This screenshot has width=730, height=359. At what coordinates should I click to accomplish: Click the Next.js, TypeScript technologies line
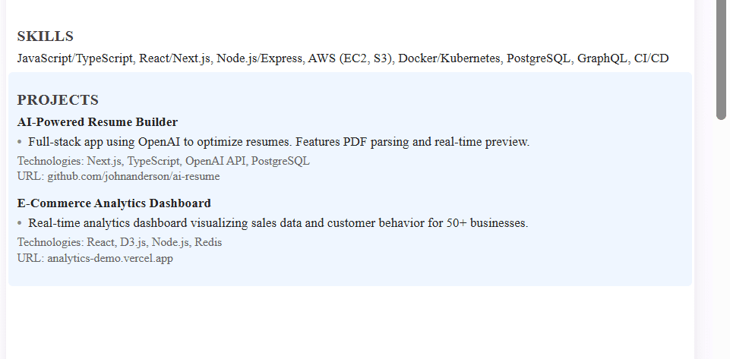pos(163,161)
